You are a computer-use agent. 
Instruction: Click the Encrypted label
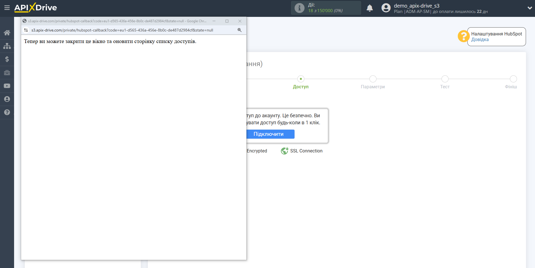tap(257, 151)
